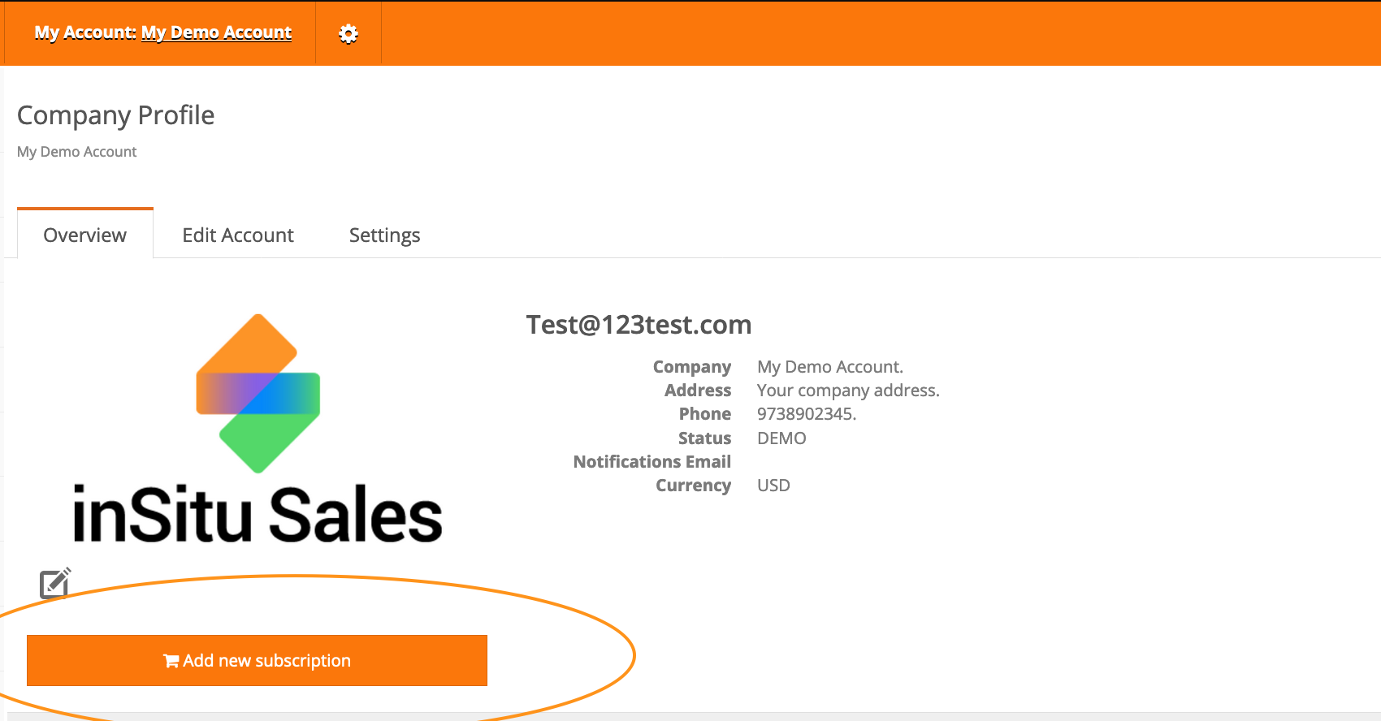Image resolution: width=1381 pixels, height=721 pixels.
Task: Click the inSitu Sales wordmark text
Action: [258, 516]
